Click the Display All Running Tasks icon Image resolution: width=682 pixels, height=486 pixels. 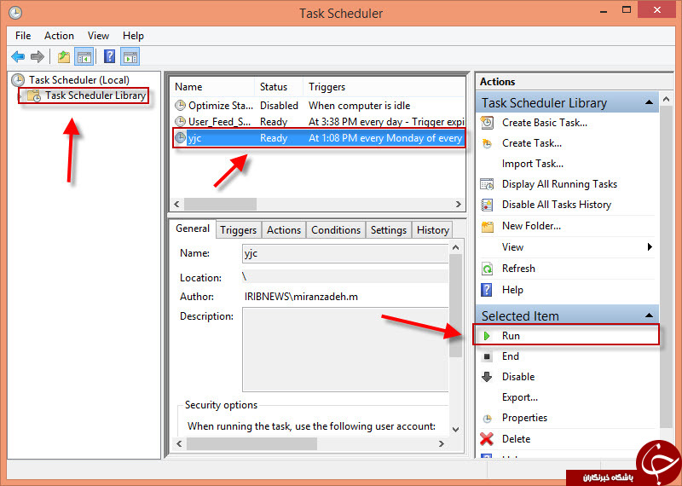pyautogui.click(x=487, y=184)
